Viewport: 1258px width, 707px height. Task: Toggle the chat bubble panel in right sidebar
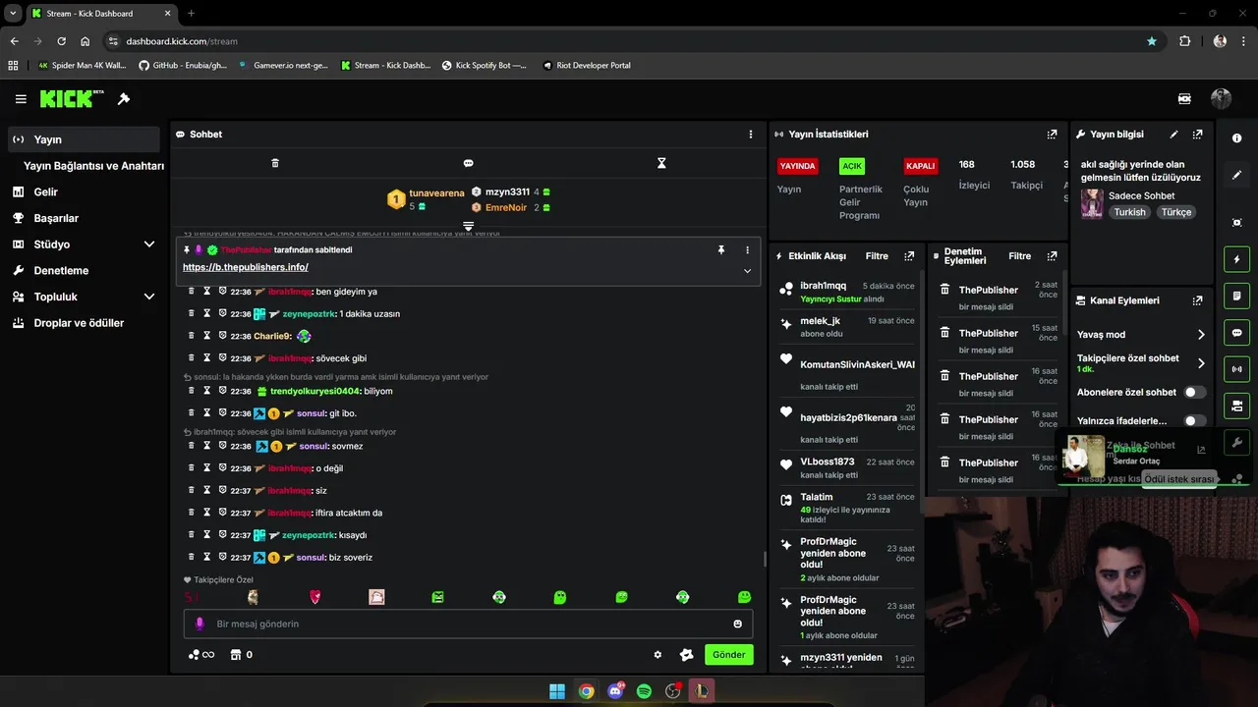(x=1236, y=332)
